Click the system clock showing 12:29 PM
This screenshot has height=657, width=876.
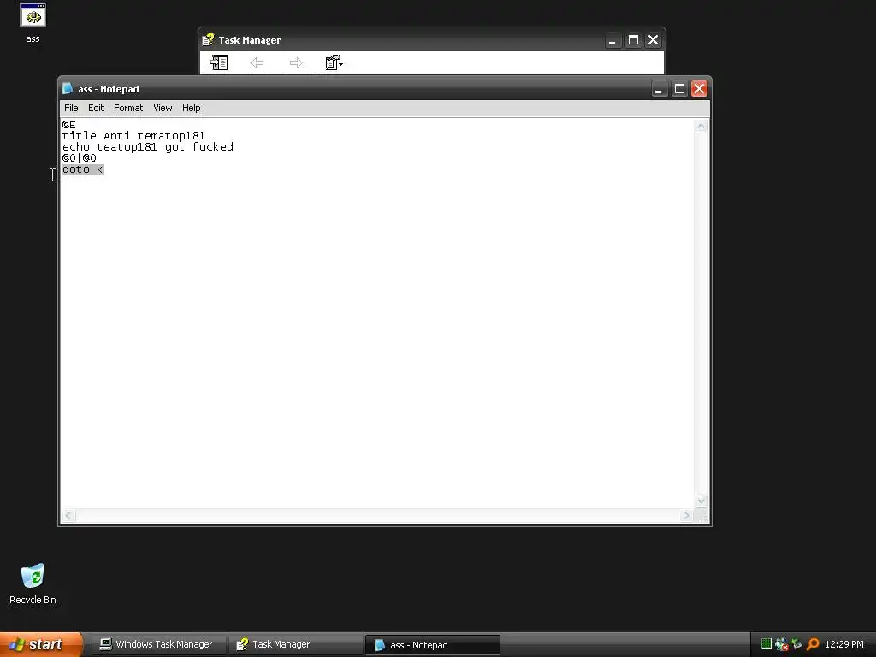tap(844, 644)
